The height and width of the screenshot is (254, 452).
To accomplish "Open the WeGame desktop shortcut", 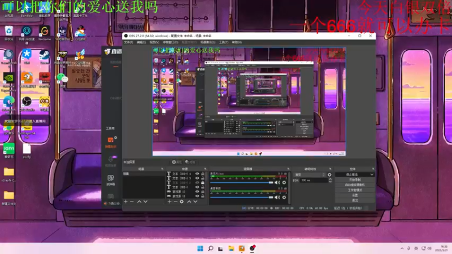I will click(x=45, y=33).
